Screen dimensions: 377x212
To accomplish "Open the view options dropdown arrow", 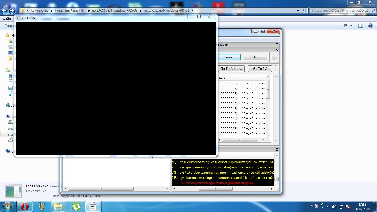I will point(351,26).
